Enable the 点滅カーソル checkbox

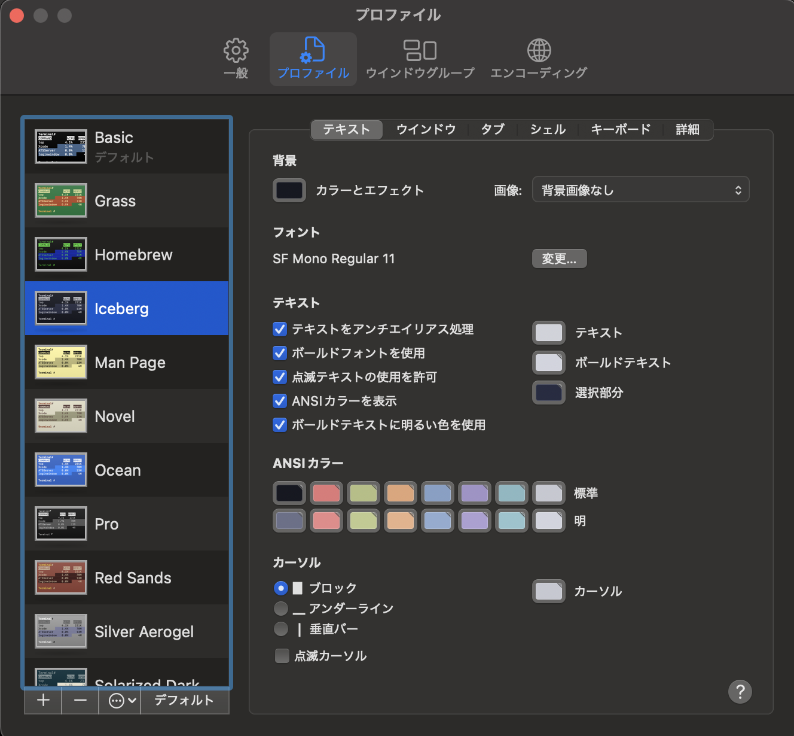pos(282,656)
